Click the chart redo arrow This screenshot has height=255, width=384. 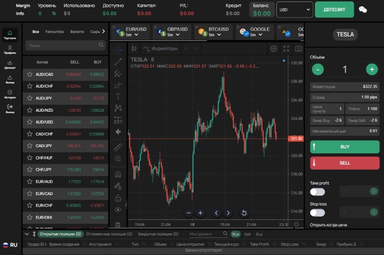click(x=195, y=49)
